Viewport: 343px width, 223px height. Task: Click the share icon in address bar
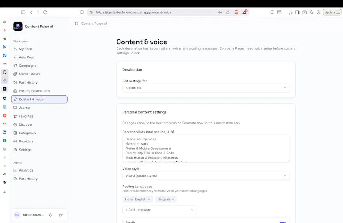click(228, 12)
